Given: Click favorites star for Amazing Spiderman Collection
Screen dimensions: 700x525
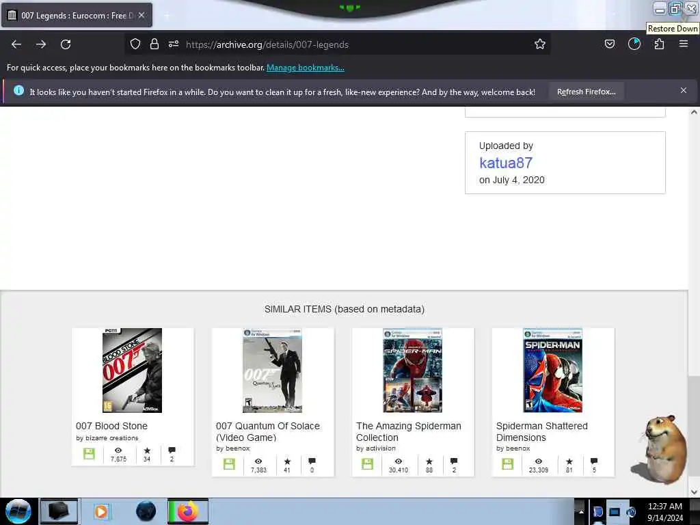Looking at the screenshot, I should click(x=429, y=461).
